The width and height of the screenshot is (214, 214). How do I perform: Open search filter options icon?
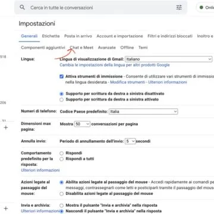pyautogui.click(x=179, y=8)
